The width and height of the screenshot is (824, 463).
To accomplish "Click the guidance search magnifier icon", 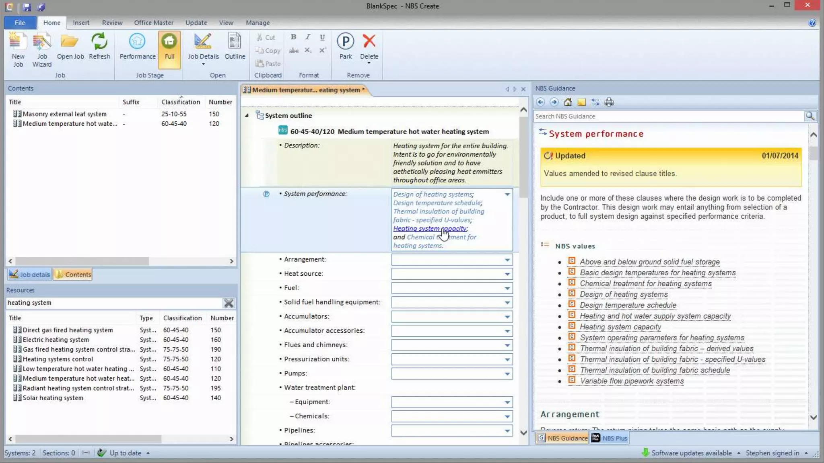I will [x=810, y=116].
